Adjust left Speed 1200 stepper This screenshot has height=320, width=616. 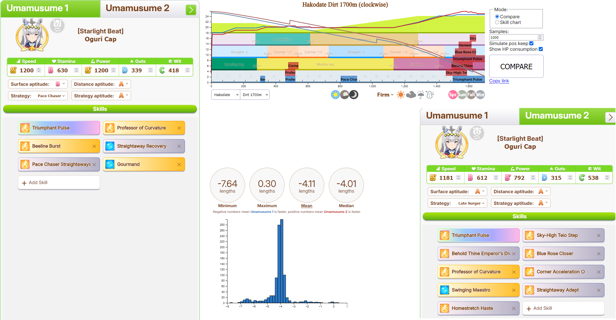coord(39,70)
